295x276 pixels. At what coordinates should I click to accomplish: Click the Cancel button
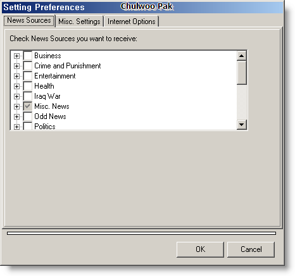click(251, 249)
